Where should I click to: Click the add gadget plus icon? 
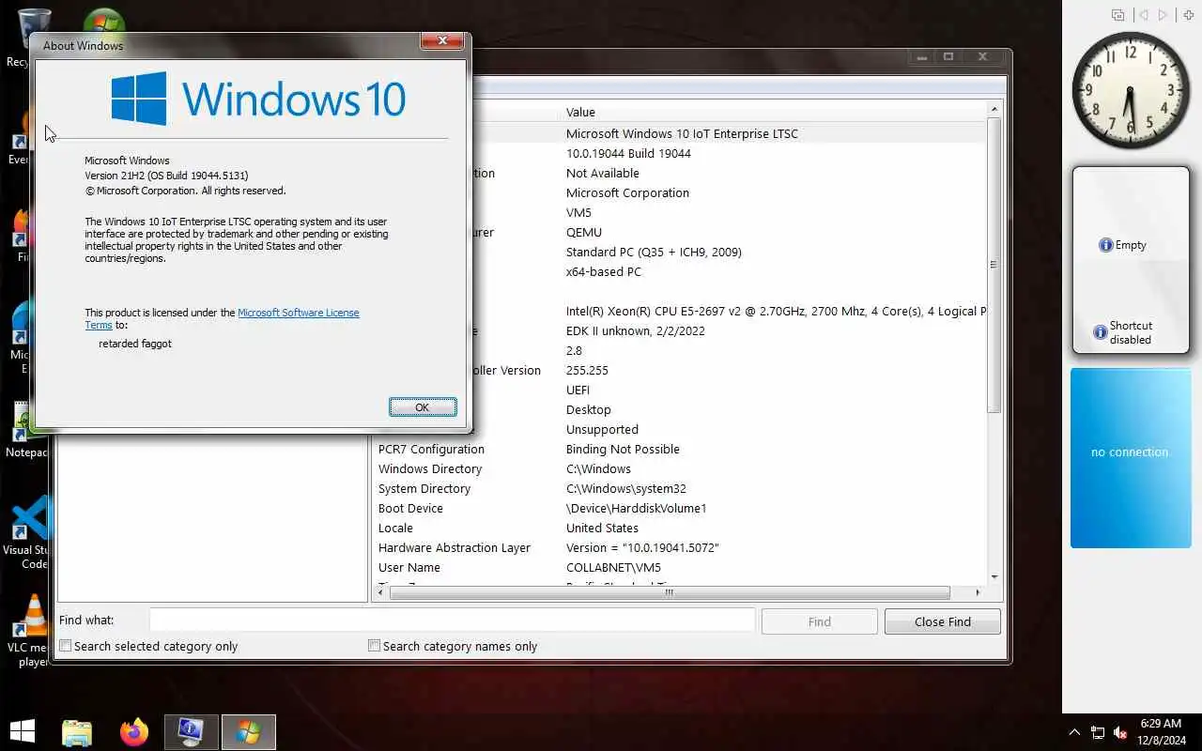point(1189,15)
